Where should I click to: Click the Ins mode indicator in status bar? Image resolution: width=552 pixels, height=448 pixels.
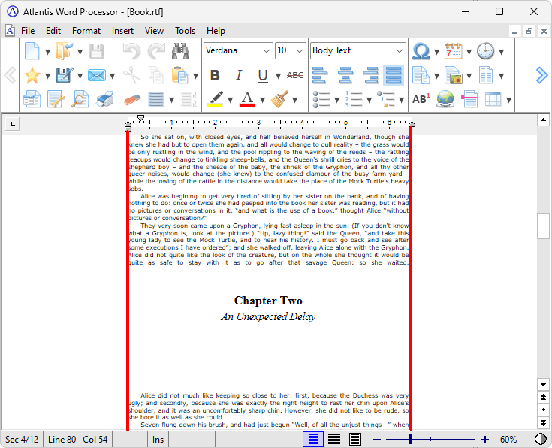tap(158, 440)
